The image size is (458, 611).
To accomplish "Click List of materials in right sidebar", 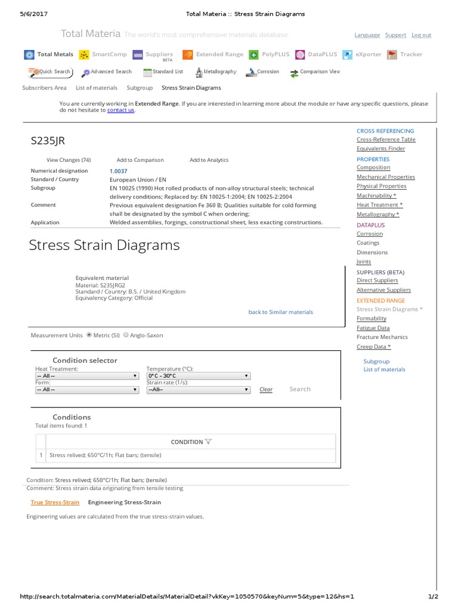I will coord(385,369).
